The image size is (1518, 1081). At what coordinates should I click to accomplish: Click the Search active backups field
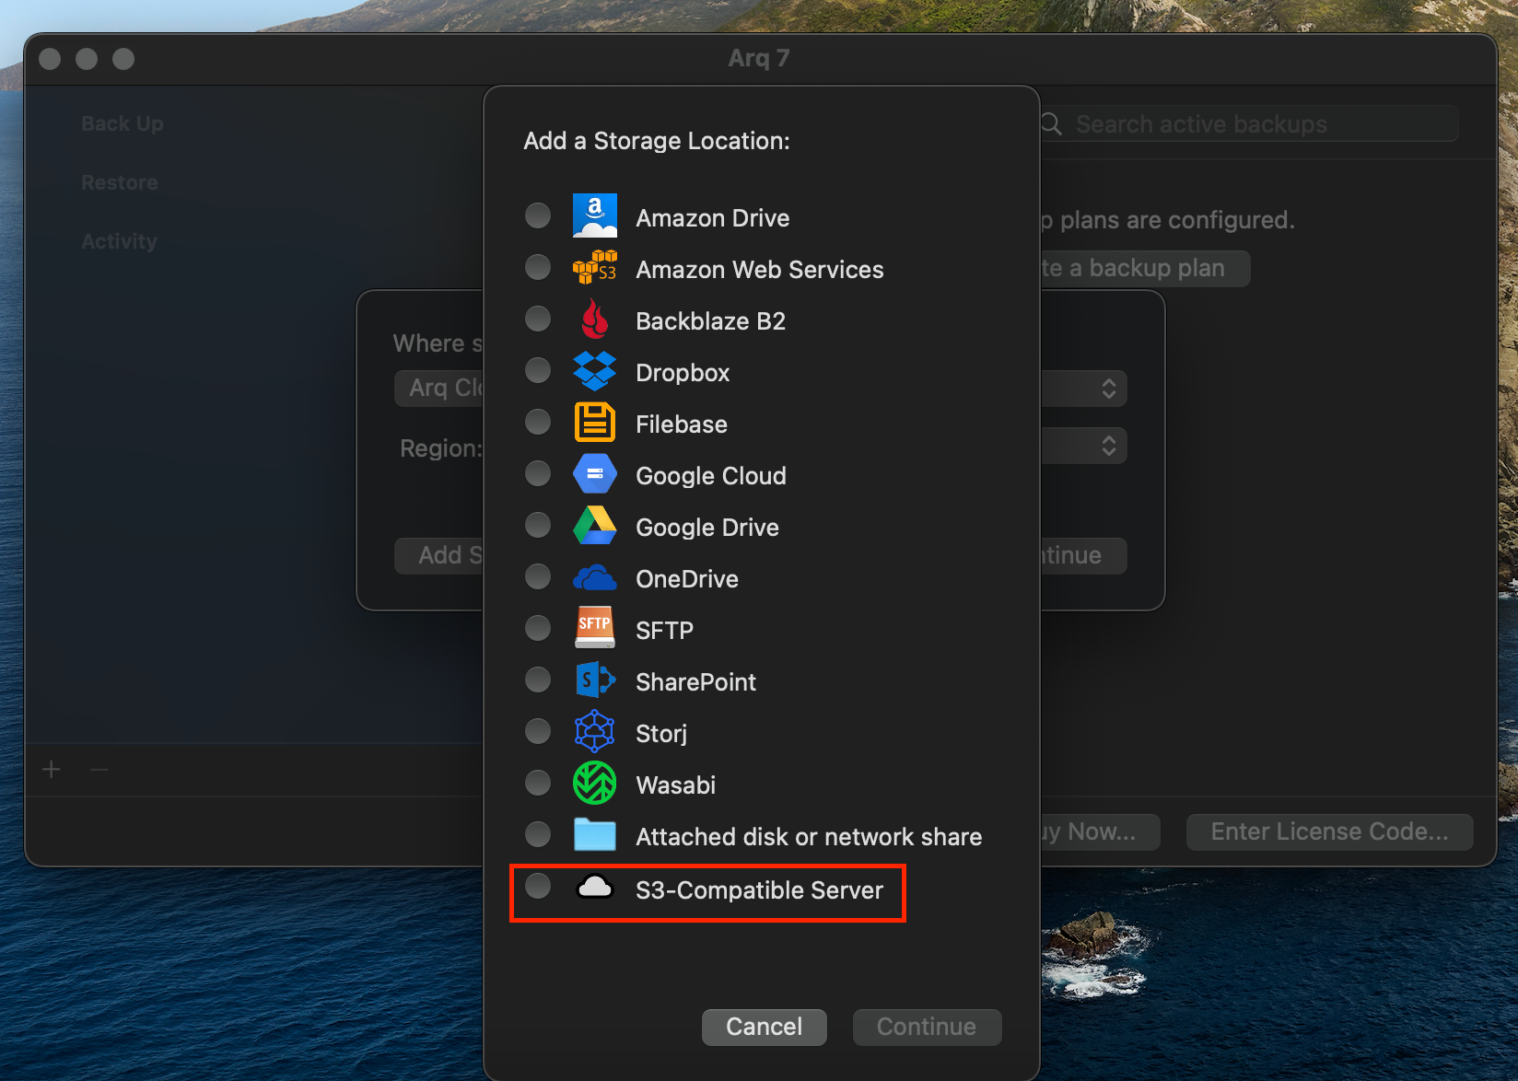[1249, 123]
